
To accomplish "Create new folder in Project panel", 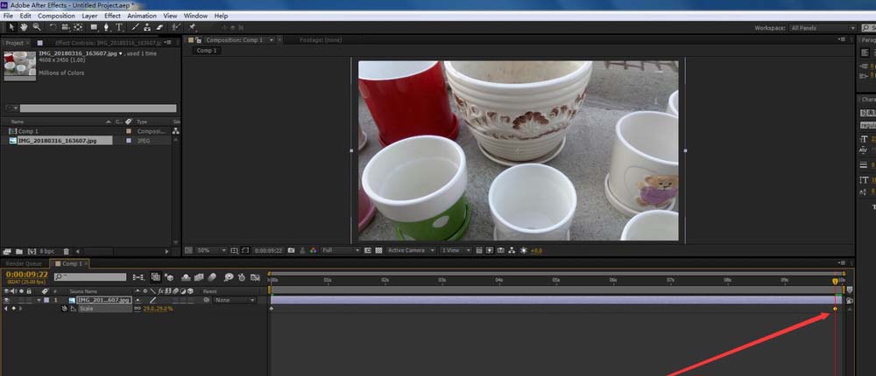I will [19, 251].
